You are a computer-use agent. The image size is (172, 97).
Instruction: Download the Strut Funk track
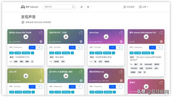click(x=119, y=48)
